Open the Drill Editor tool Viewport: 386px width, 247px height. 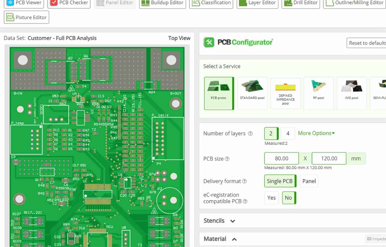pyautogui.click(x=301, y=3)
